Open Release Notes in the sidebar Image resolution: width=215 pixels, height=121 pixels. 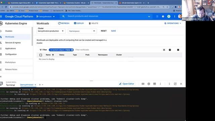[x=11, y=70]
